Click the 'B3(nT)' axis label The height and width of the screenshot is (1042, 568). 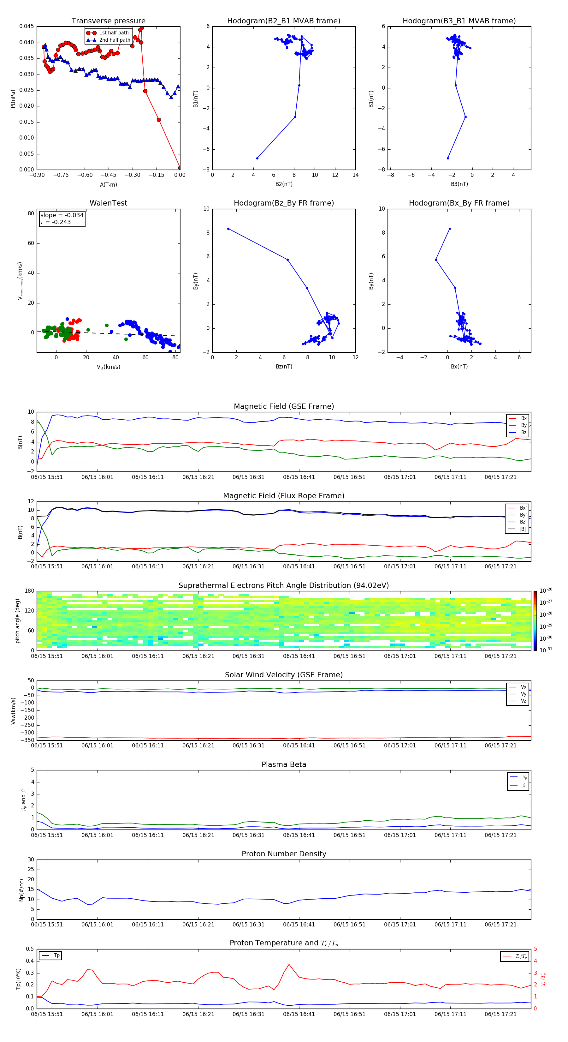[459, 184]
